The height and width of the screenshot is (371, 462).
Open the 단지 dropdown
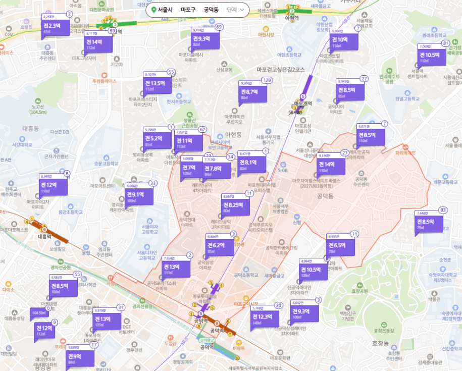(x=235, y=10)
